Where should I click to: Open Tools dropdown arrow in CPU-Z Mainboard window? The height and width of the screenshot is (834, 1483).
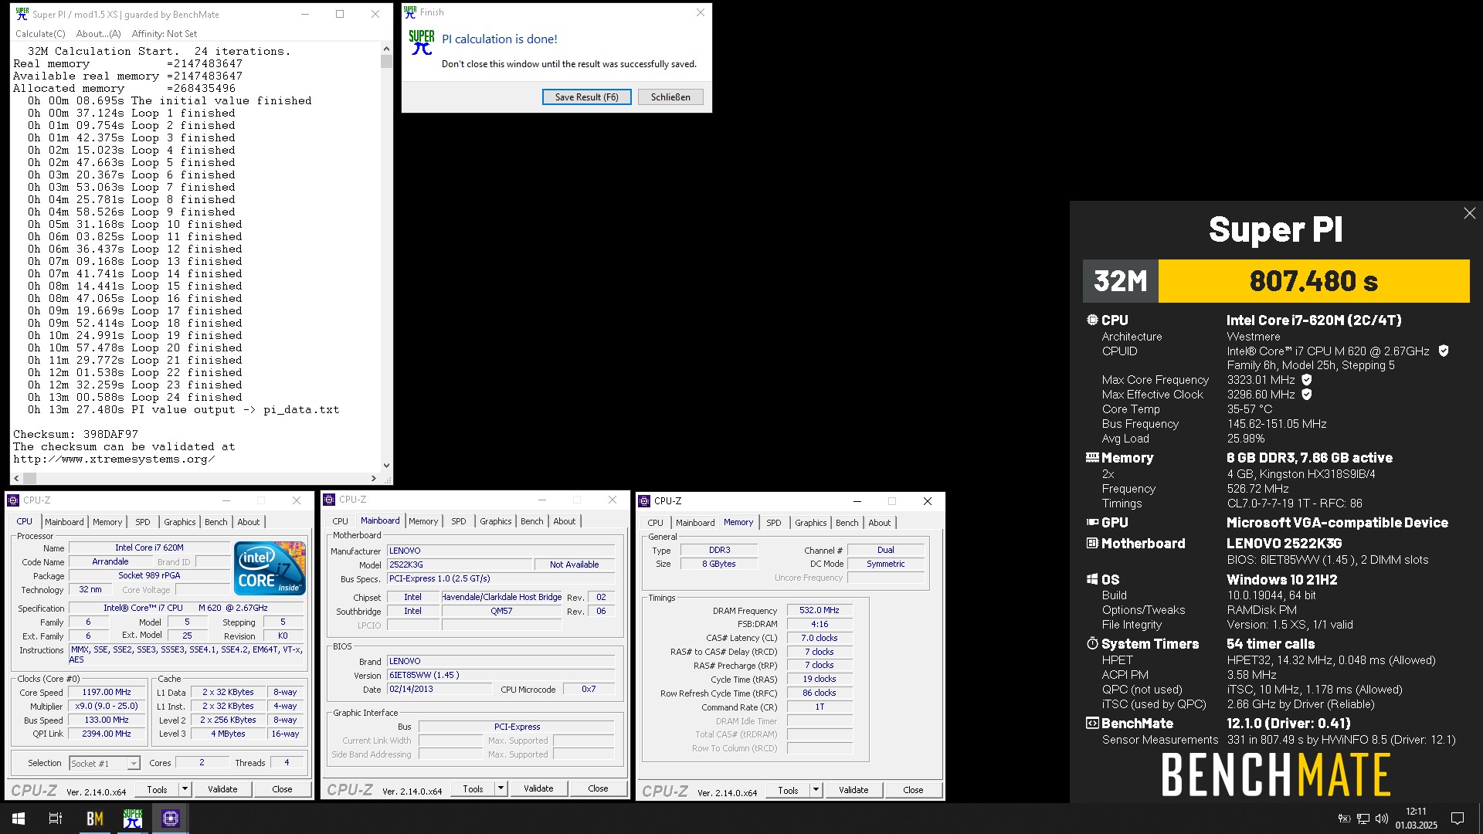click(501, 788)
